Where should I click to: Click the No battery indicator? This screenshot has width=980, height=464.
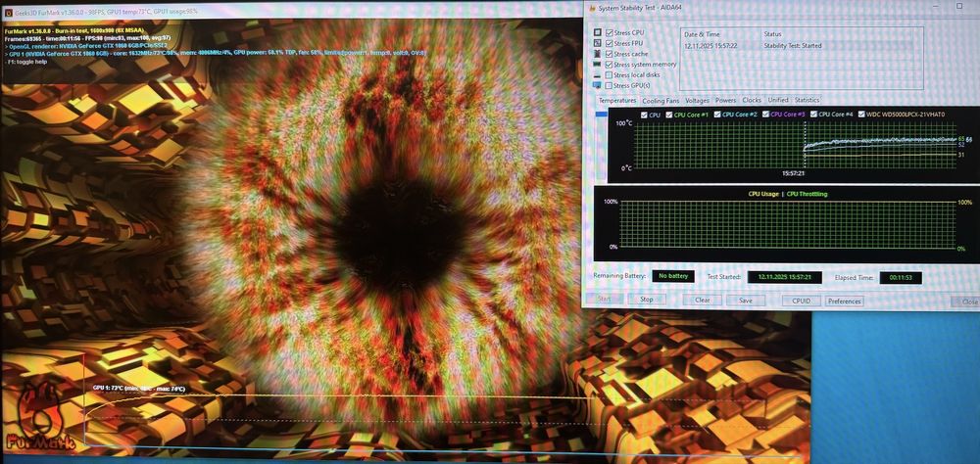pos(673,276)
